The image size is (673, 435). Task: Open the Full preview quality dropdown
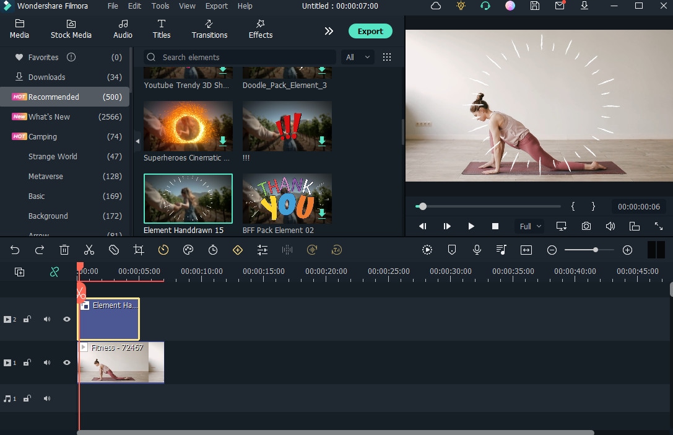[530, 226]
